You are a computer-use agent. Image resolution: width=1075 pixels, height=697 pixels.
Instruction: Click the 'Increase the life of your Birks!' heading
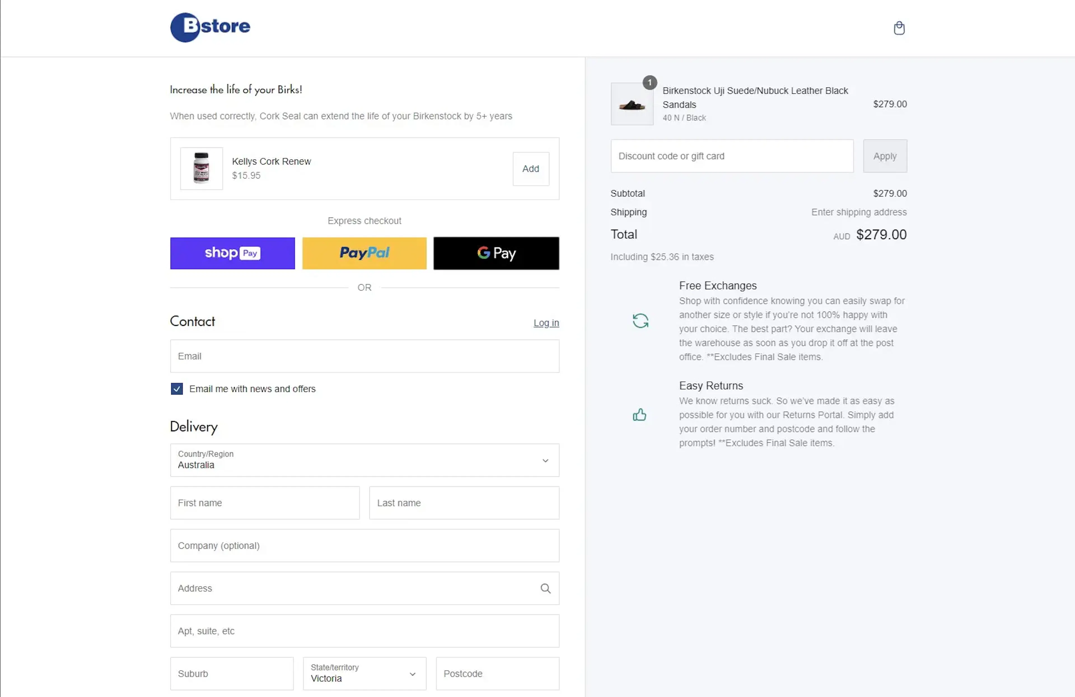point(236,89)
